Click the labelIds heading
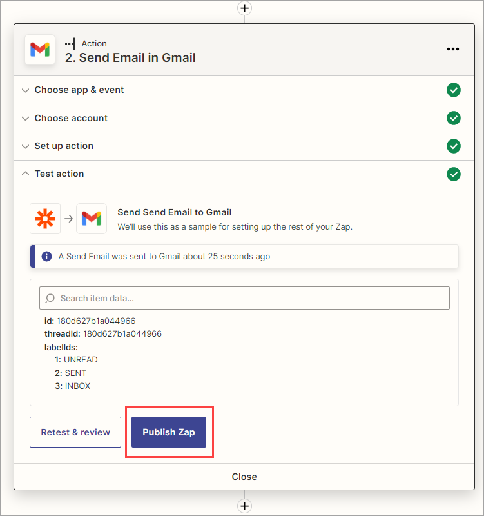484x516 pixels. point(61,347)
